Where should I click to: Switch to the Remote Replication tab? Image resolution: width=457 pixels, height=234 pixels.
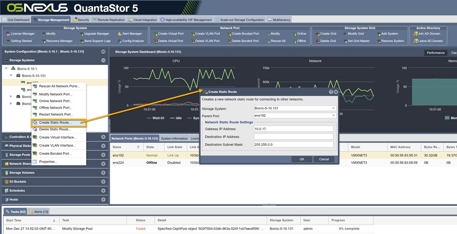click(108, 20)
